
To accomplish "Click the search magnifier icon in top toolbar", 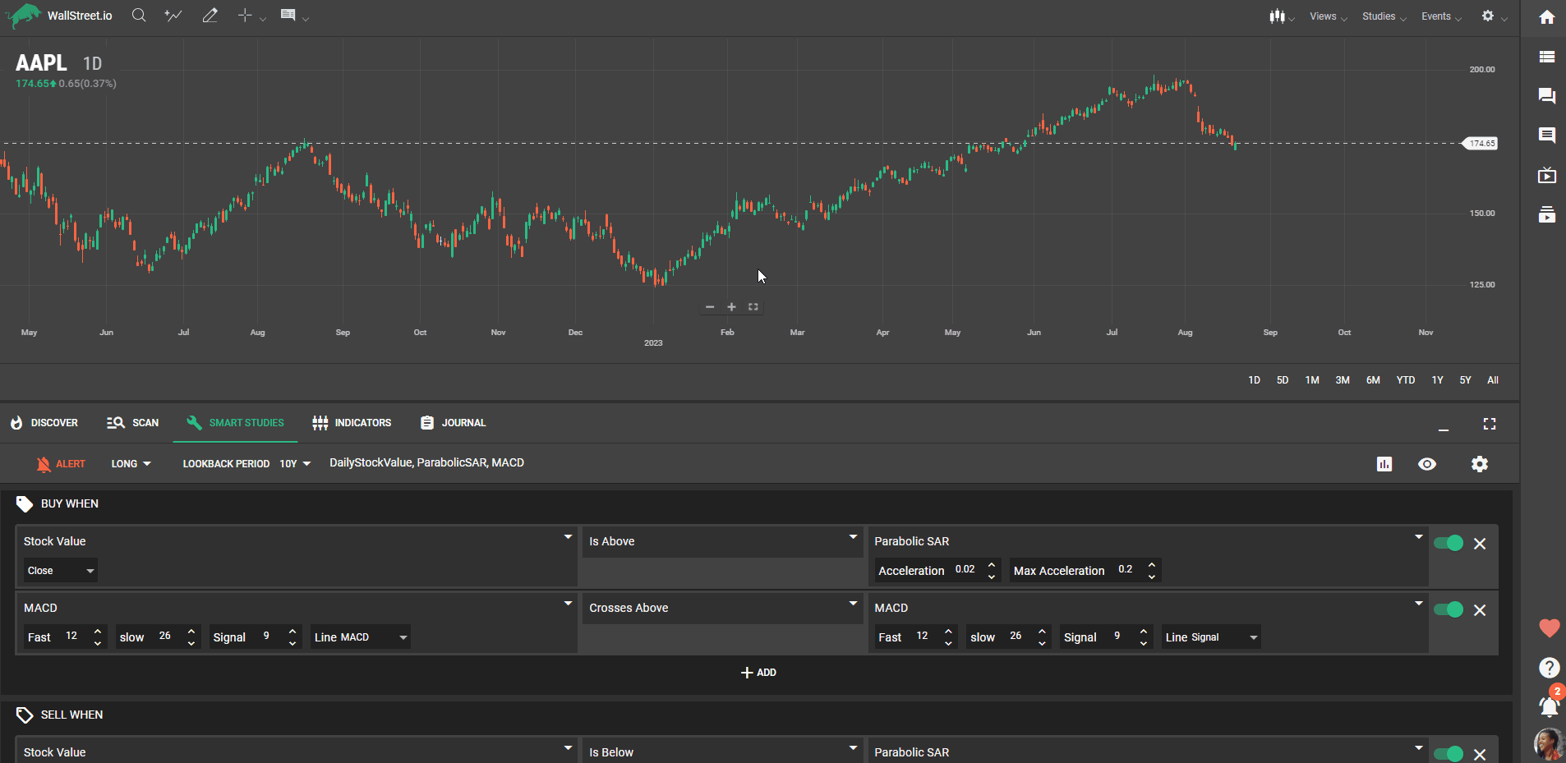I will [x=139, y=16].
